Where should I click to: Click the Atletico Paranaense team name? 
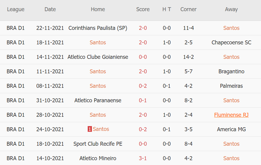[98, 100]
